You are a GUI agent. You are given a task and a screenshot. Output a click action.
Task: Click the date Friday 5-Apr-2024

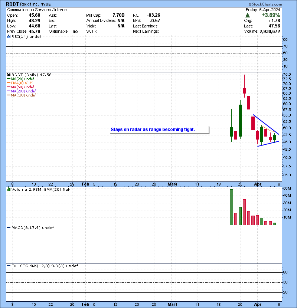point(263,10)
